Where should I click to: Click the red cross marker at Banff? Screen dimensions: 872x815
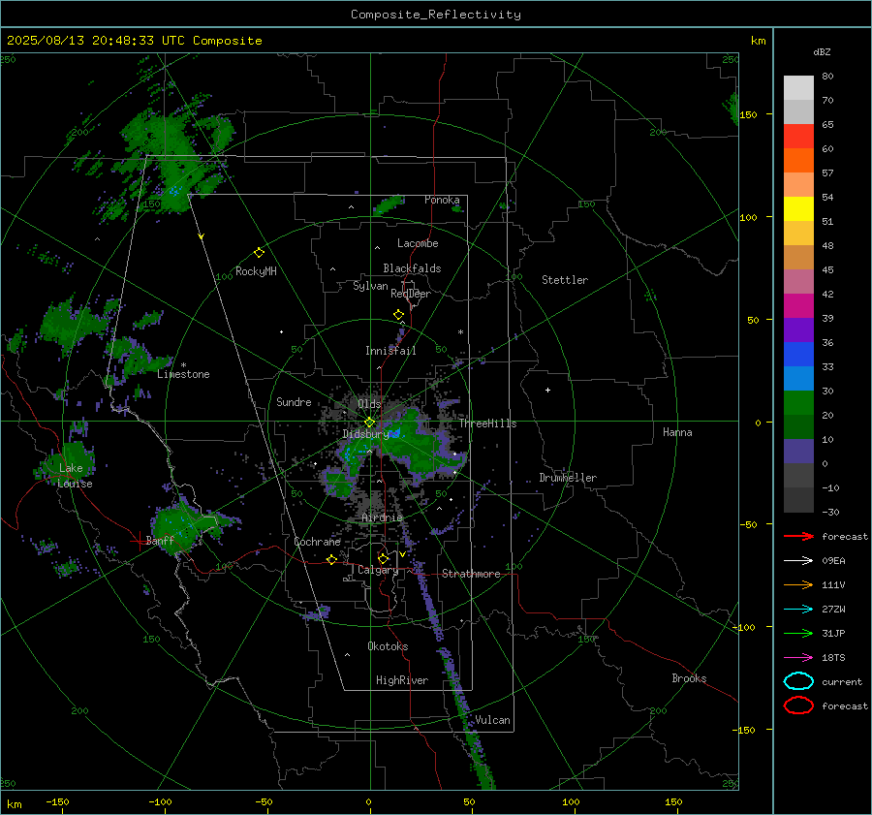139,541
